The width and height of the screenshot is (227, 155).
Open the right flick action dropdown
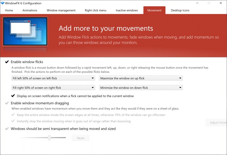(53, 88)
